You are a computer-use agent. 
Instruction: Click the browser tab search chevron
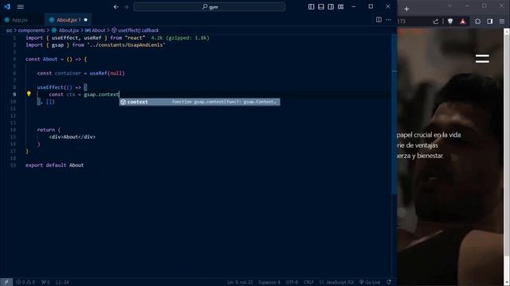click(x=449, y=6)
